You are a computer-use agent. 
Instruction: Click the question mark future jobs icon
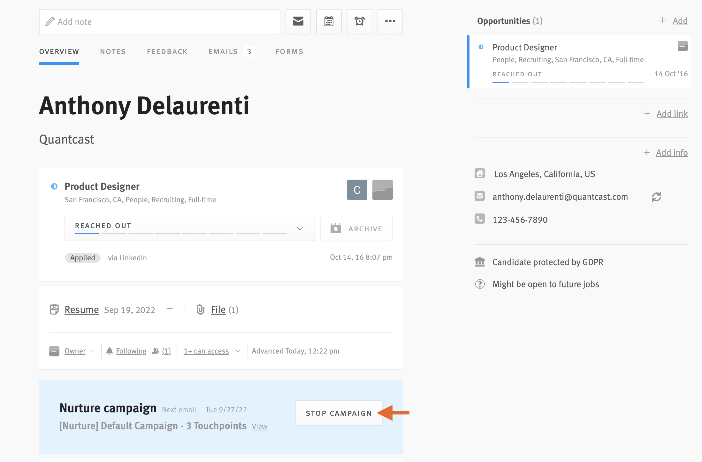coord(480,284)
